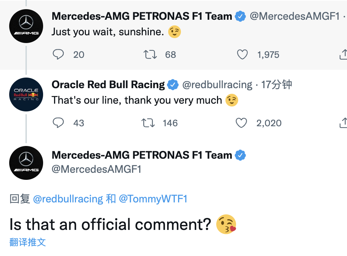Open Oracle Red Bull Racing display name
This screenshot has height=256, width=347.
108,85
